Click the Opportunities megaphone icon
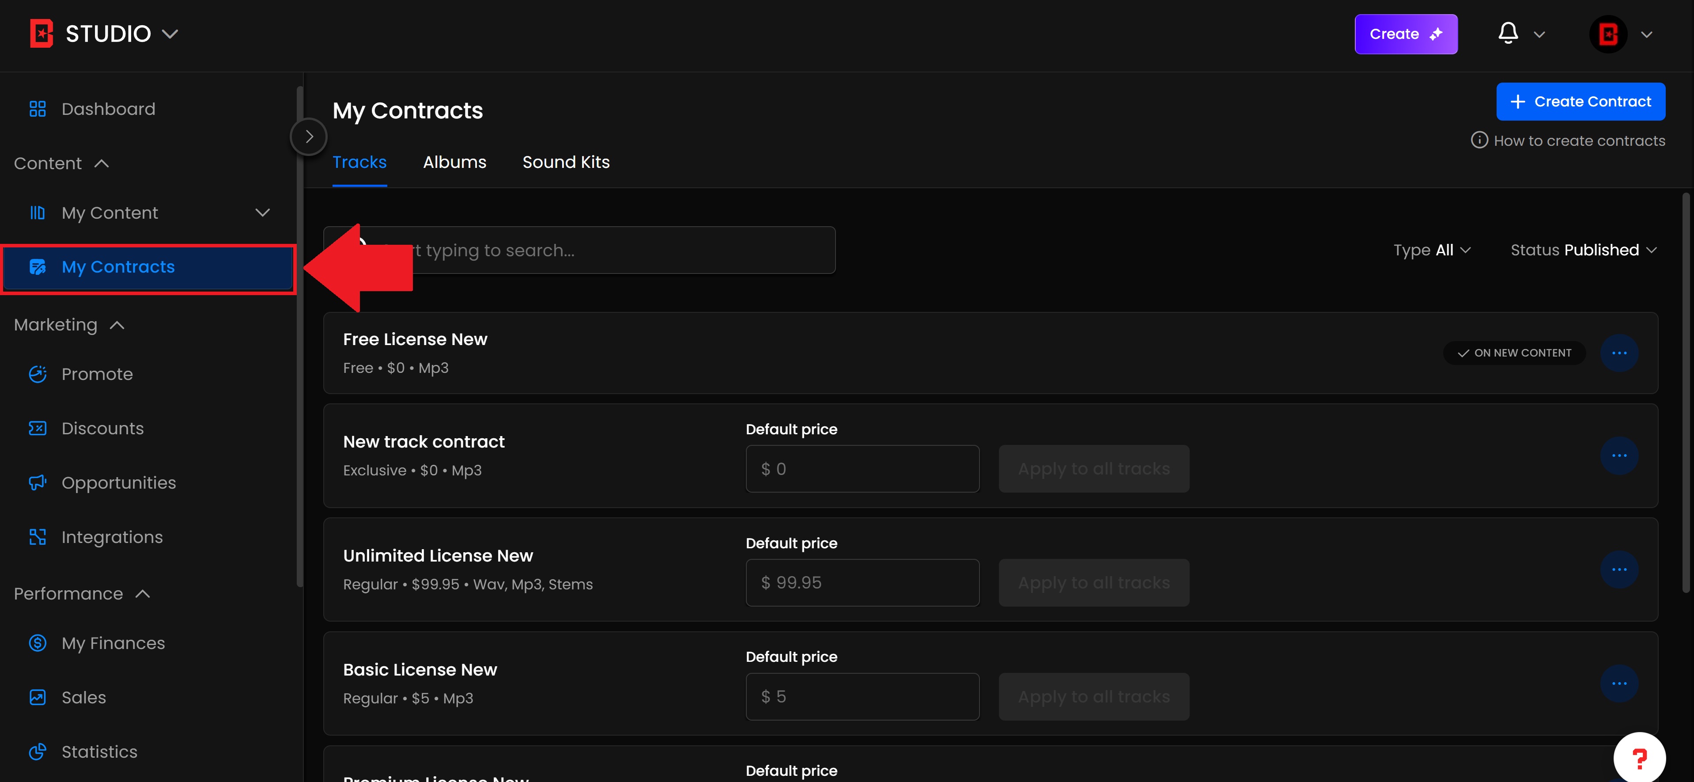This screenshot has height=782, width=1694. (x=38, y=483)
